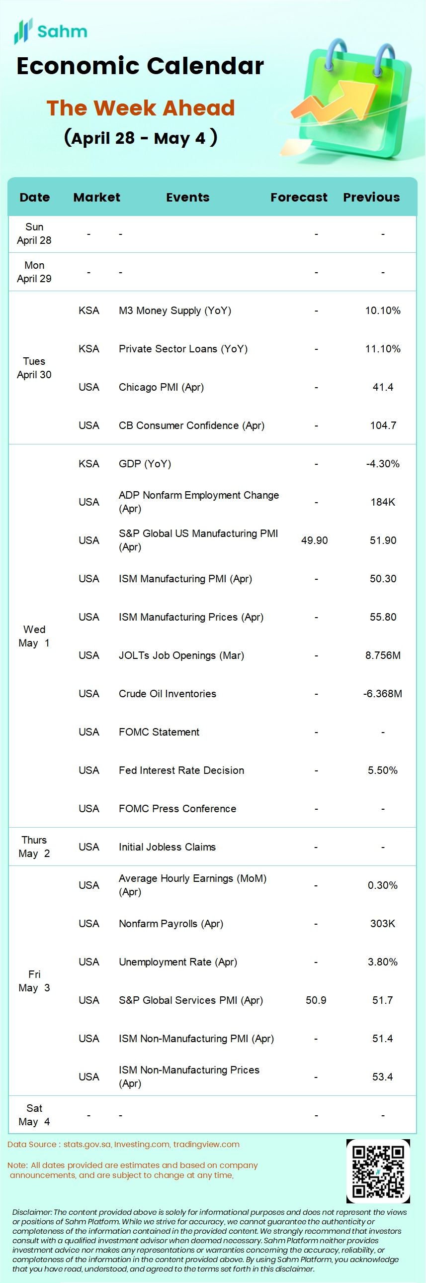
Task: Click the Economic Calendar title
Action: tap(140, 66)
